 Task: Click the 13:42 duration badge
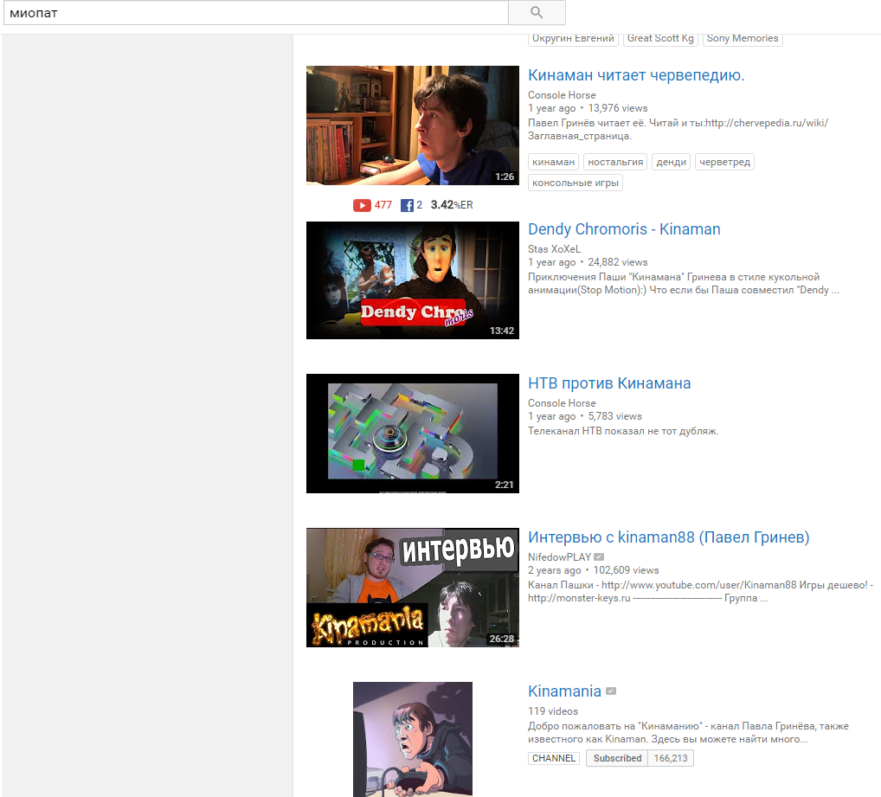click(x=502, y=331)
